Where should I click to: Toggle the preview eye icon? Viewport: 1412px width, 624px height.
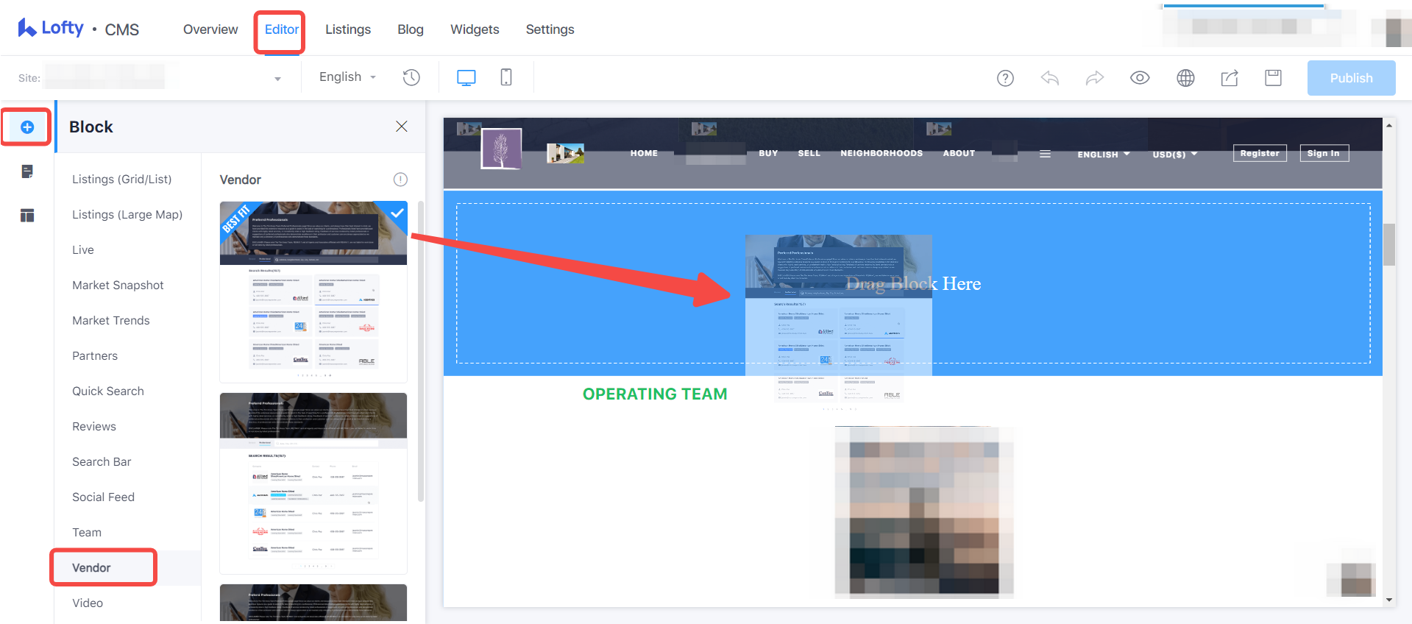[x=1140, y=78]
